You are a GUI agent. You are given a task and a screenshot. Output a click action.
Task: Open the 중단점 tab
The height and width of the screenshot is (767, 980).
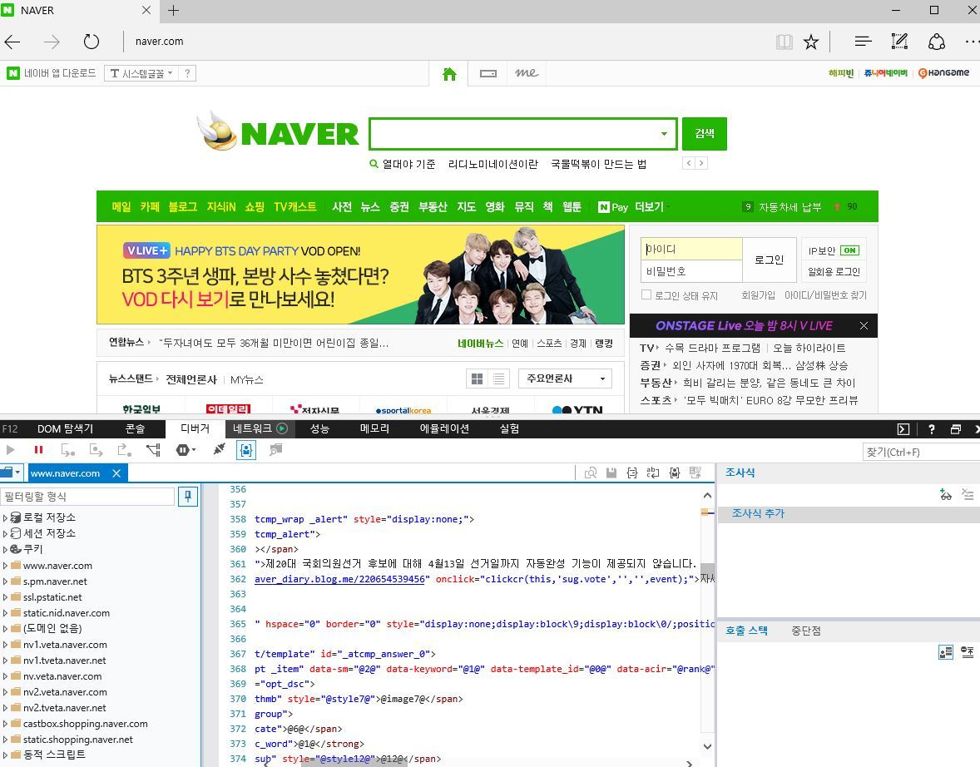(x=805, y=631)
